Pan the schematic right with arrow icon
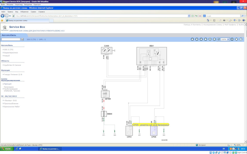This screenshot has width=247, height=154. click(x=205, y=39)
